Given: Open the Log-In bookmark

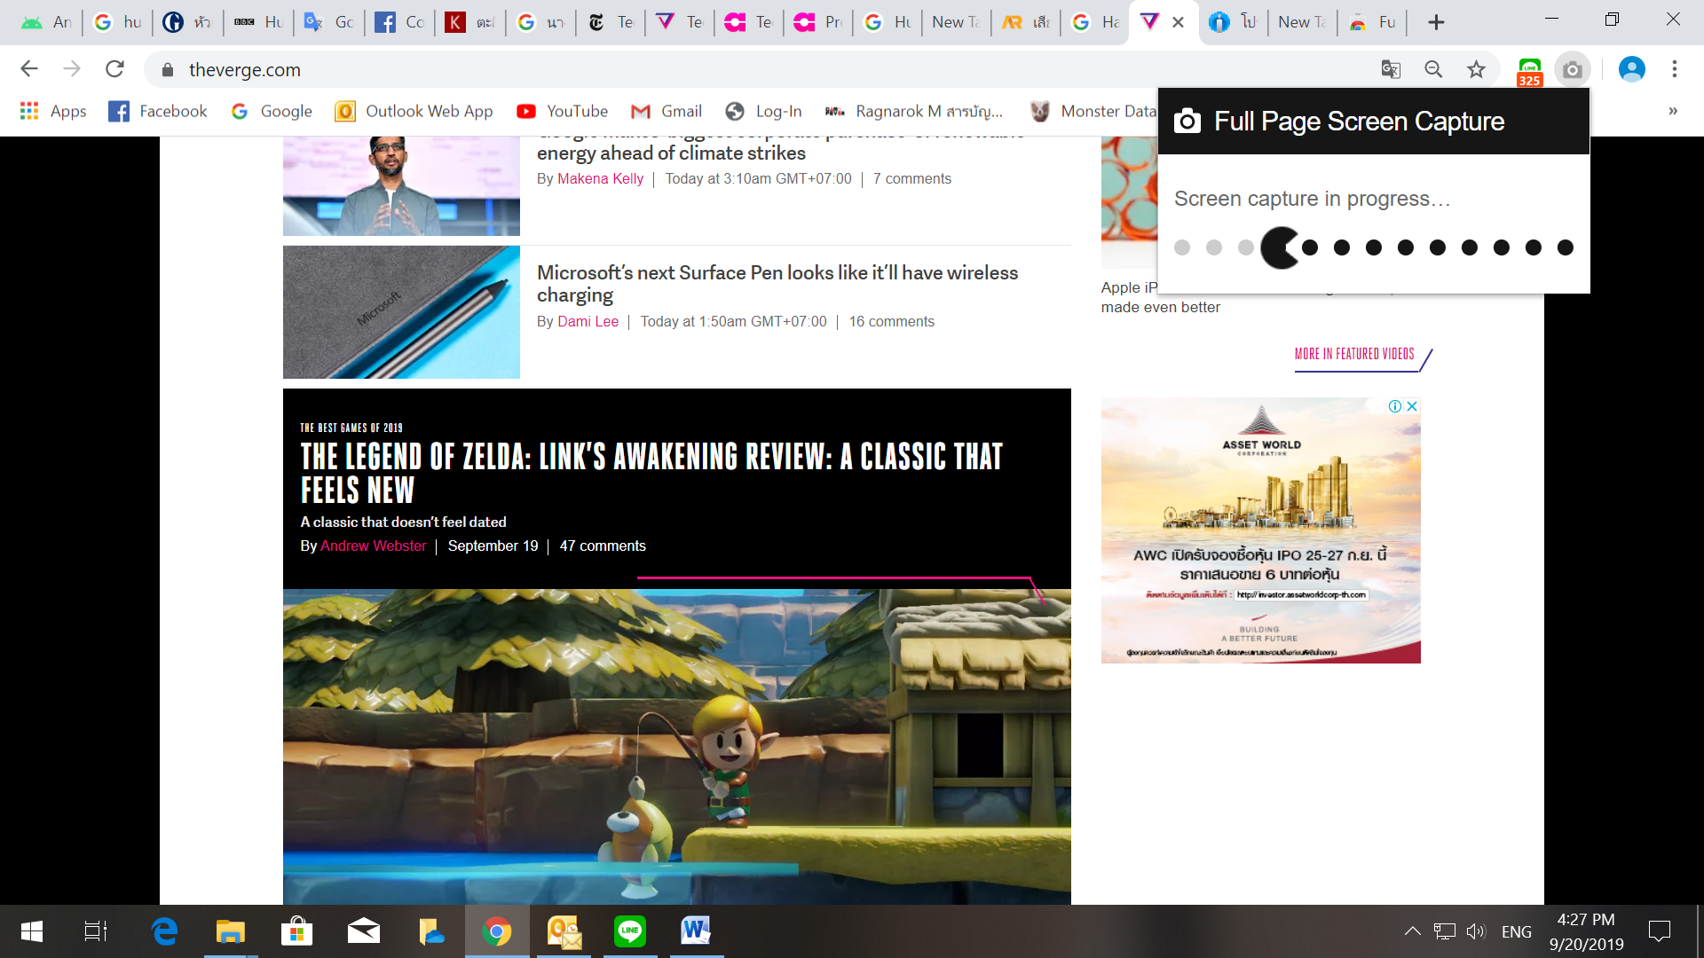Looking at the screenshot, I should click(764, 111).
